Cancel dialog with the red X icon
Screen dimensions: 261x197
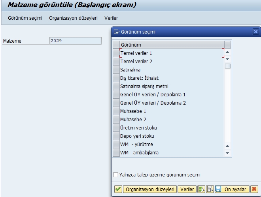[x=254, y=189]
